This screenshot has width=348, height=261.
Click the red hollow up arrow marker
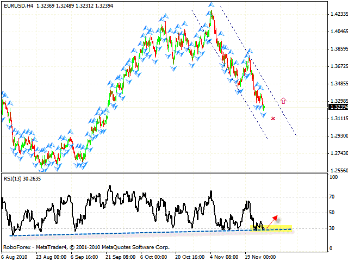283,101
